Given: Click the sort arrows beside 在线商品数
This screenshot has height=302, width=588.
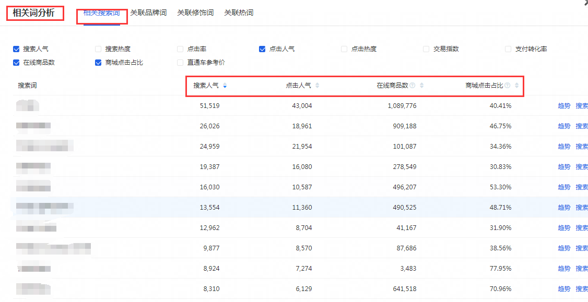Looking at the screenshot, I should point(421,86).
